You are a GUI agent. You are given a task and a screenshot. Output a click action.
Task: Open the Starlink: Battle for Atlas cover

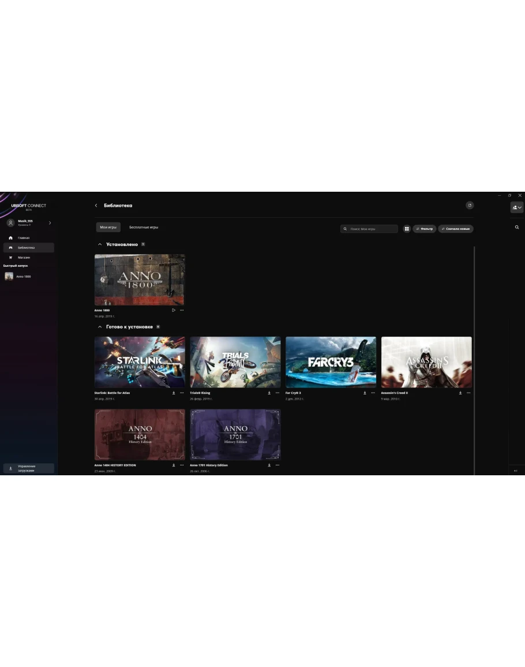(140, 363)
